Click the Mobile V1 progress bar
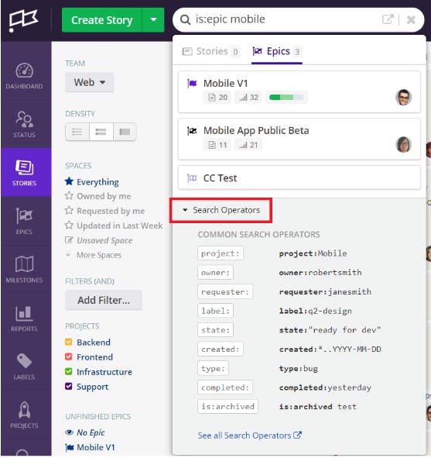Screen dimensions: 431x458 pos(286,98)
